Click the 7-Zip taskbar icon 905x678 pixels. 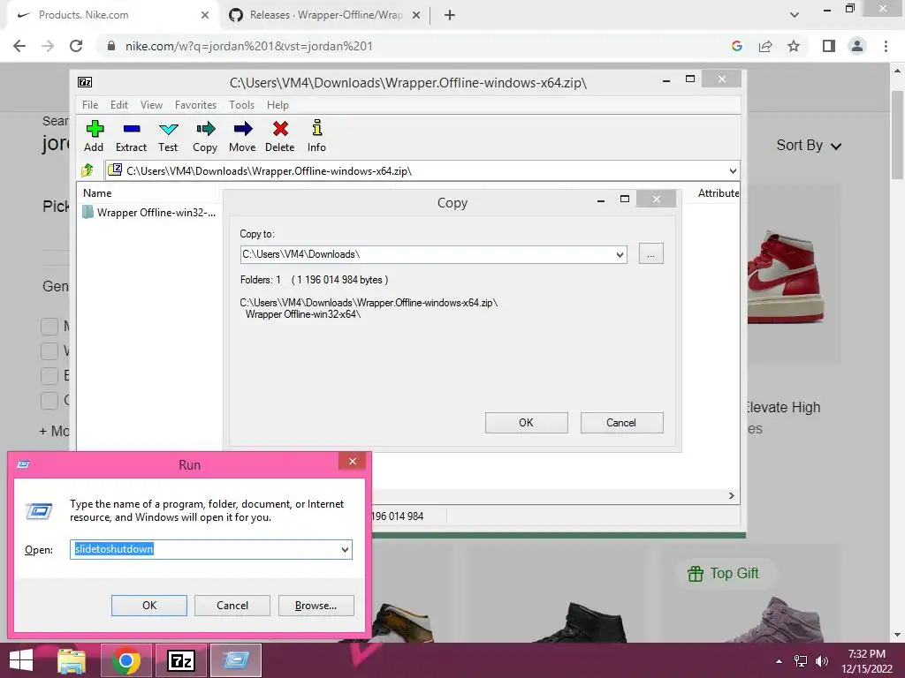[x=180, y=660]
